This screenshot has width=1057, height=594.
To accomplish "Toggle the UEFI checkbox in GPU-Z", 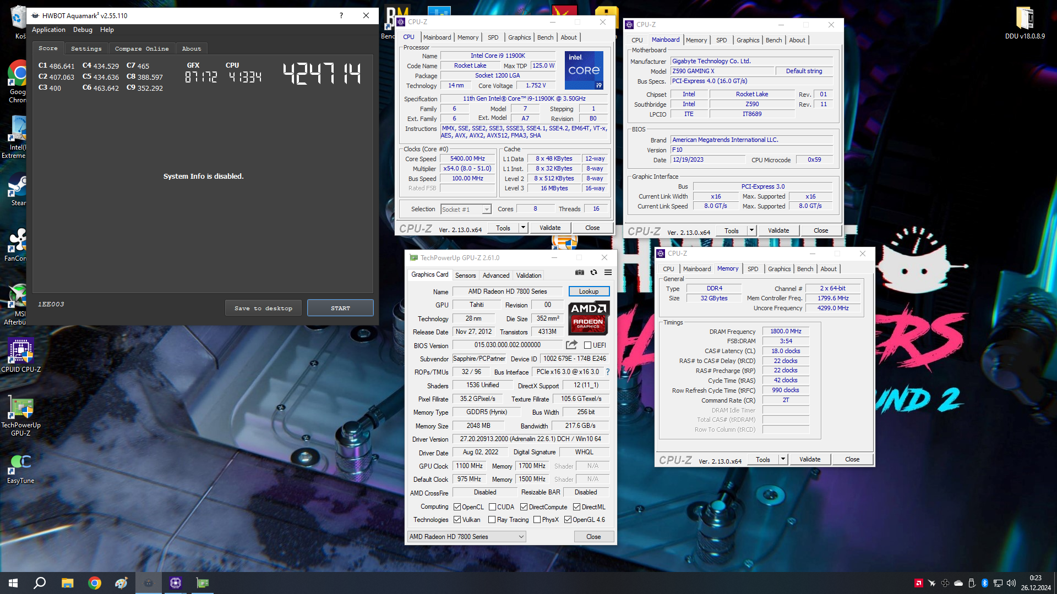I will coord(587,345).
